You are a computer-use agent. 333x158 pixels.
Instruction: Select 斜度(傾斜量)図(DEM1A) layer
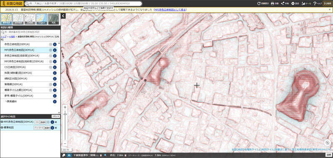tap(29, 73)
